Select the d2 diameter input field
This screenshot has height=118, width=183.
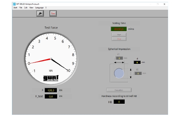pos(138,74)
